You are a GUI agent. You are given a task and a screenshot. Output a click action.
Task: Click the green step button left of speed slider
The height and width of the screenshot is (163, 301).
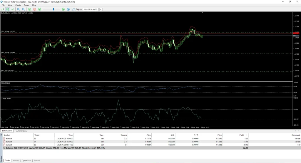[40, 9]
